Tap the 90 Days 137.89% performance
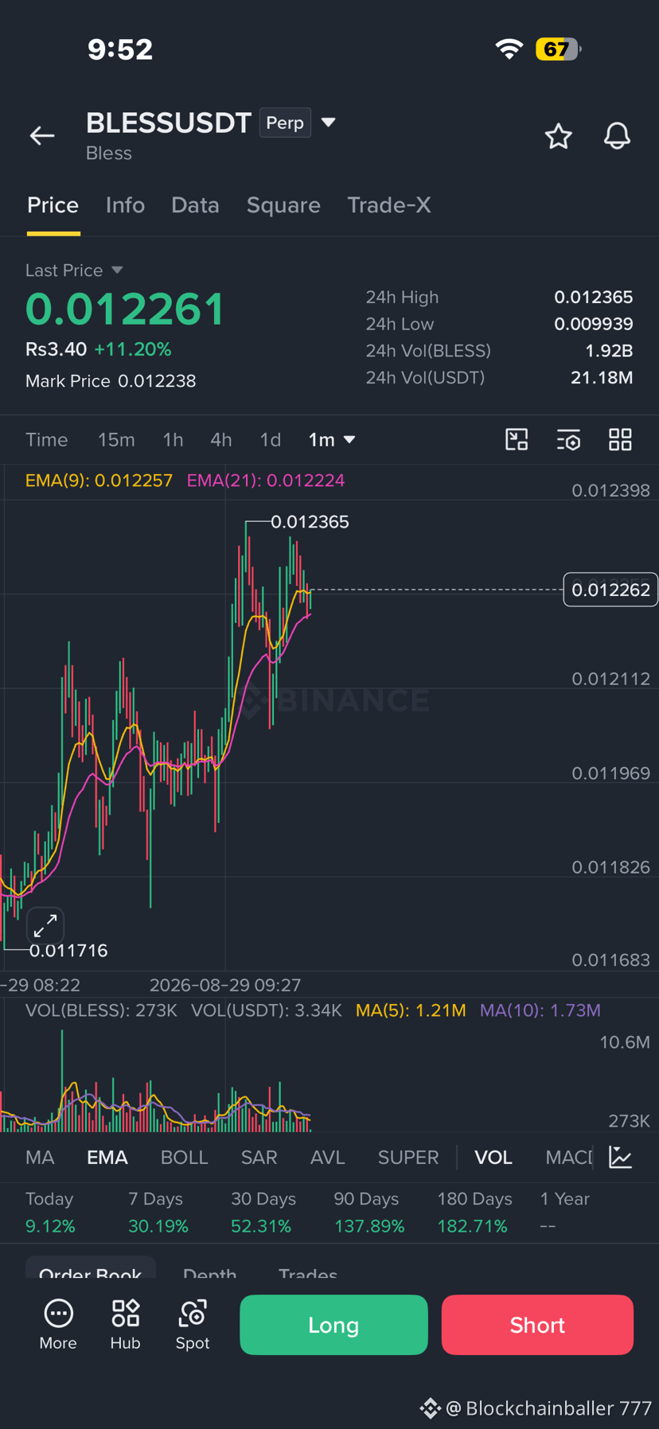Viewport: 659px width, 1429px height. (x=369, y=1213)
